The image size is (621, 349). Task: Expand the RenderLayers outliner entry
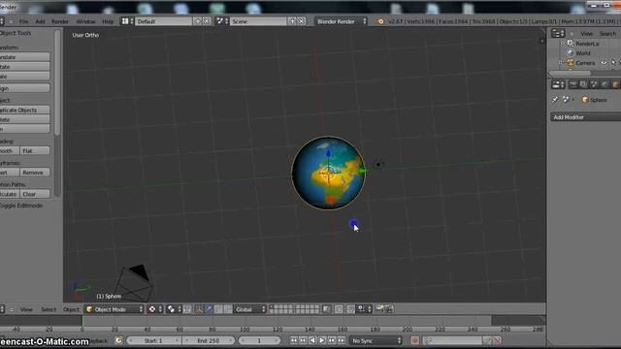click(563, 43)
